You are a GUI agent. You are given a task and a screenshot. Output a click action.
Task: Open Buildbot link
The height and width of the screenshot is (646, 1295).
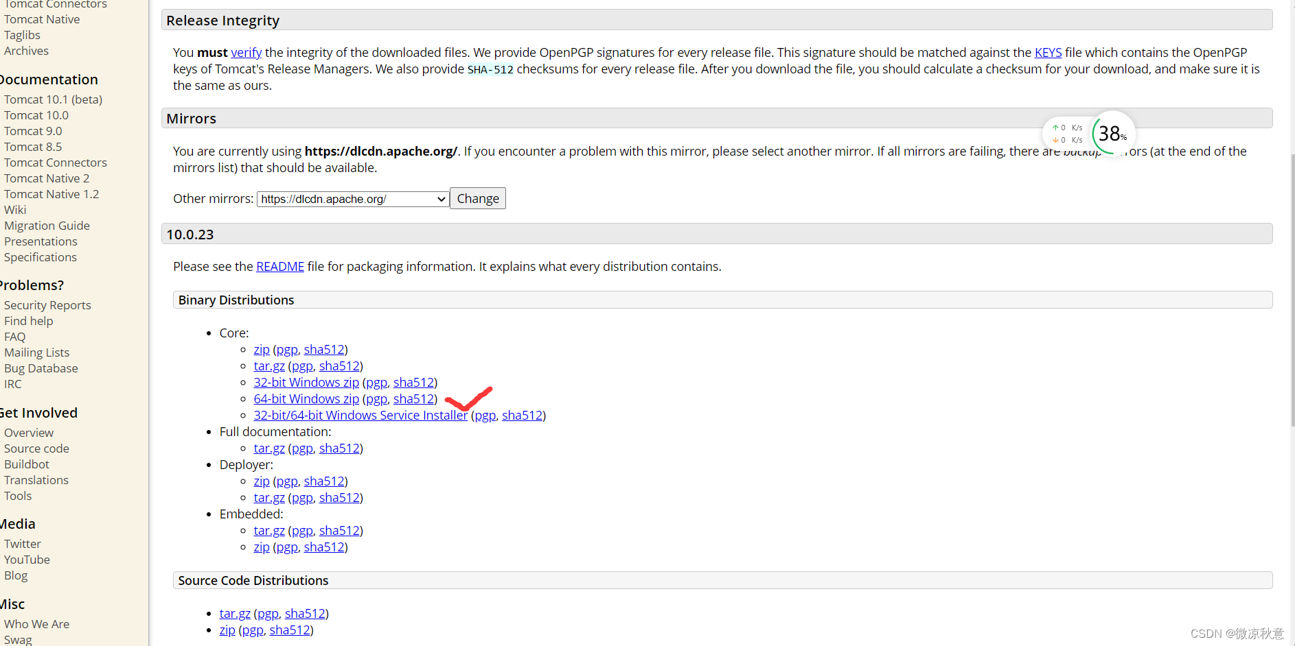(x=27, y=464)
